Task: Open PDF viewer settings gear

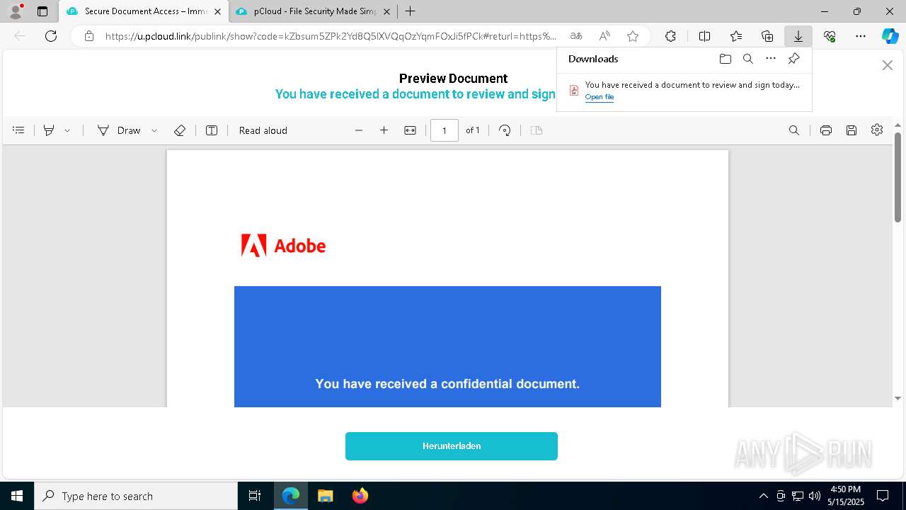Action: click(x=877, y=130)
